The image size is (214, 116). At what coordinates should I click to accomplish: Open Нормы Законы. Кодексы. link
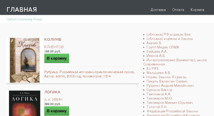pos(167,77)
